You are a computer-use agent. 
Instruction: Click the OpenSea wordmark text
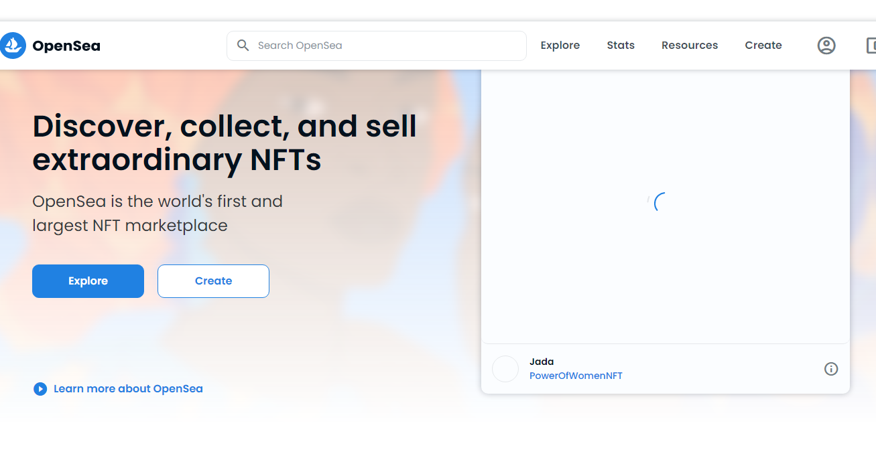click(66, 46)
